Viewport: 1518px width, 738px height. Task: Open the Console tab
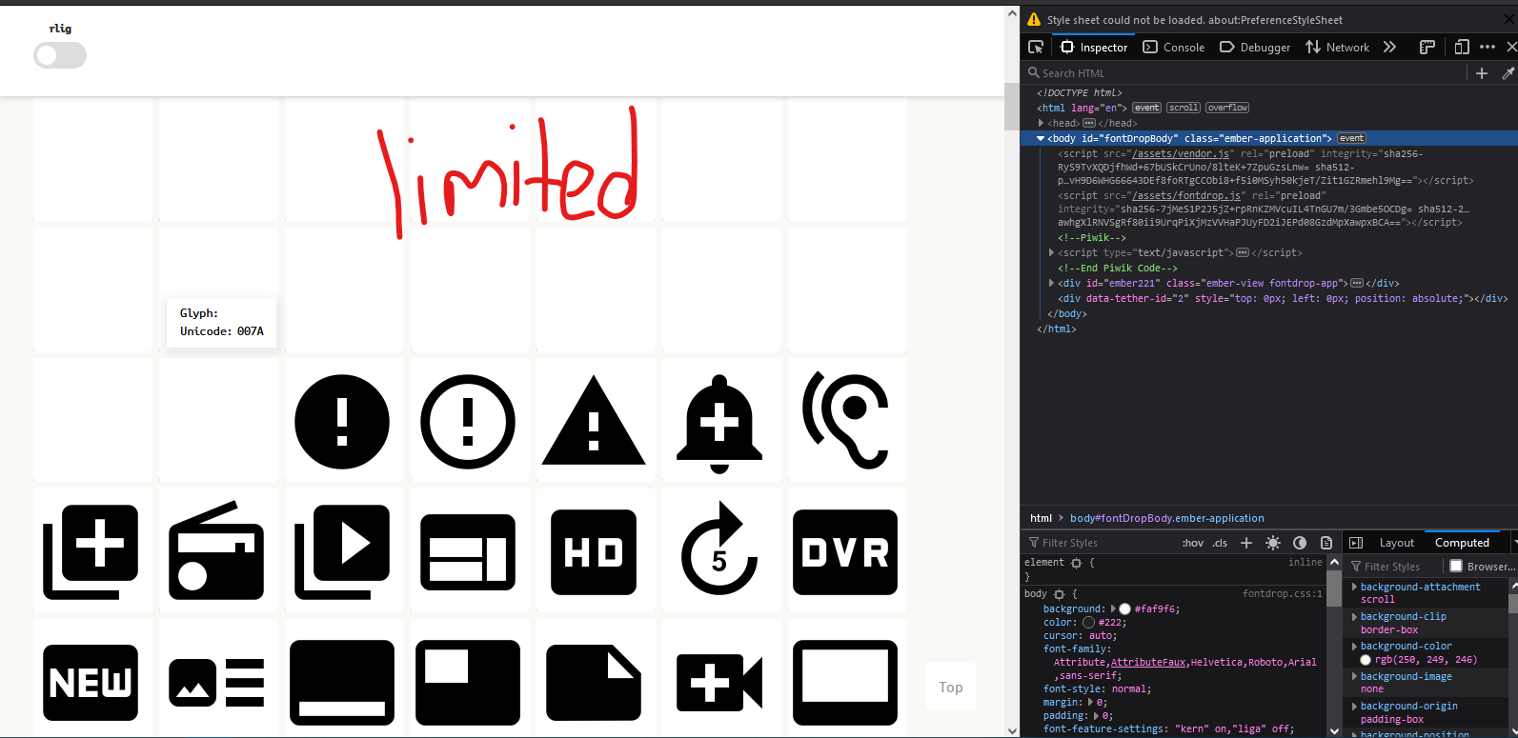pyautogui.click(x=1174, y=47)
